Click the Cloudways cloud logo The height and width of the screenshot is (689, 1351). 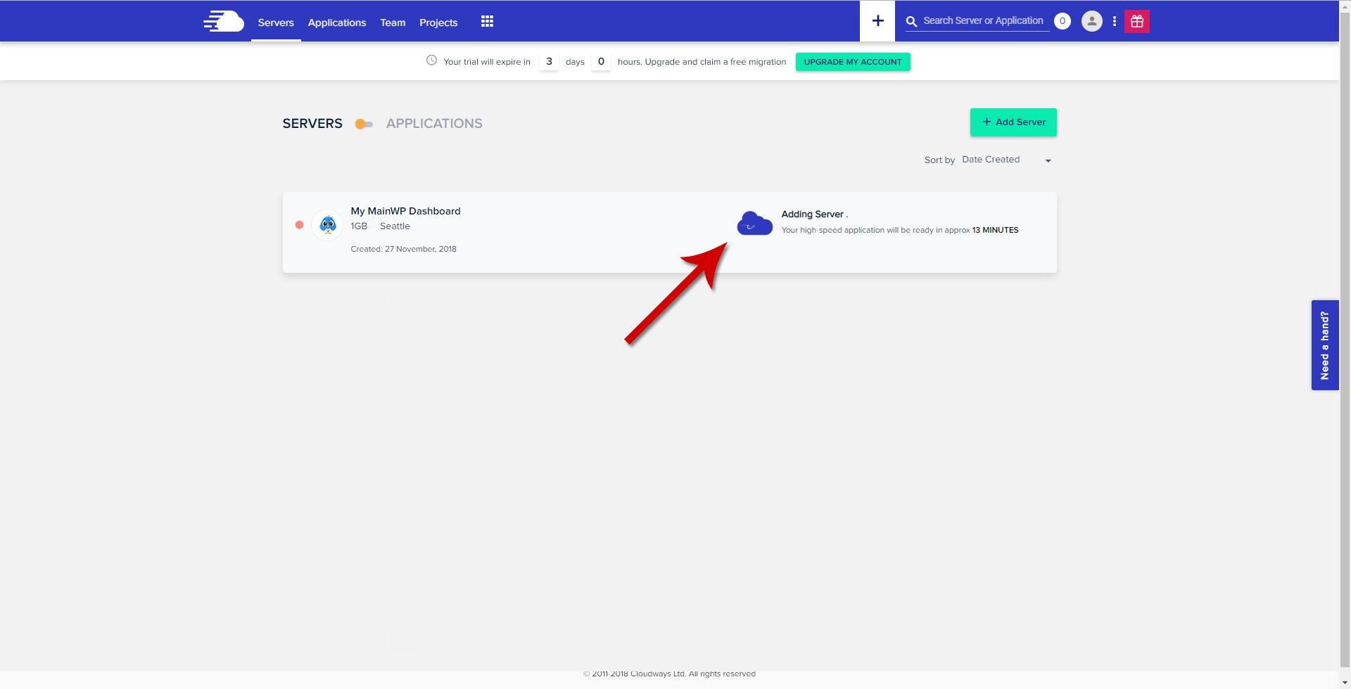point(223,21)
